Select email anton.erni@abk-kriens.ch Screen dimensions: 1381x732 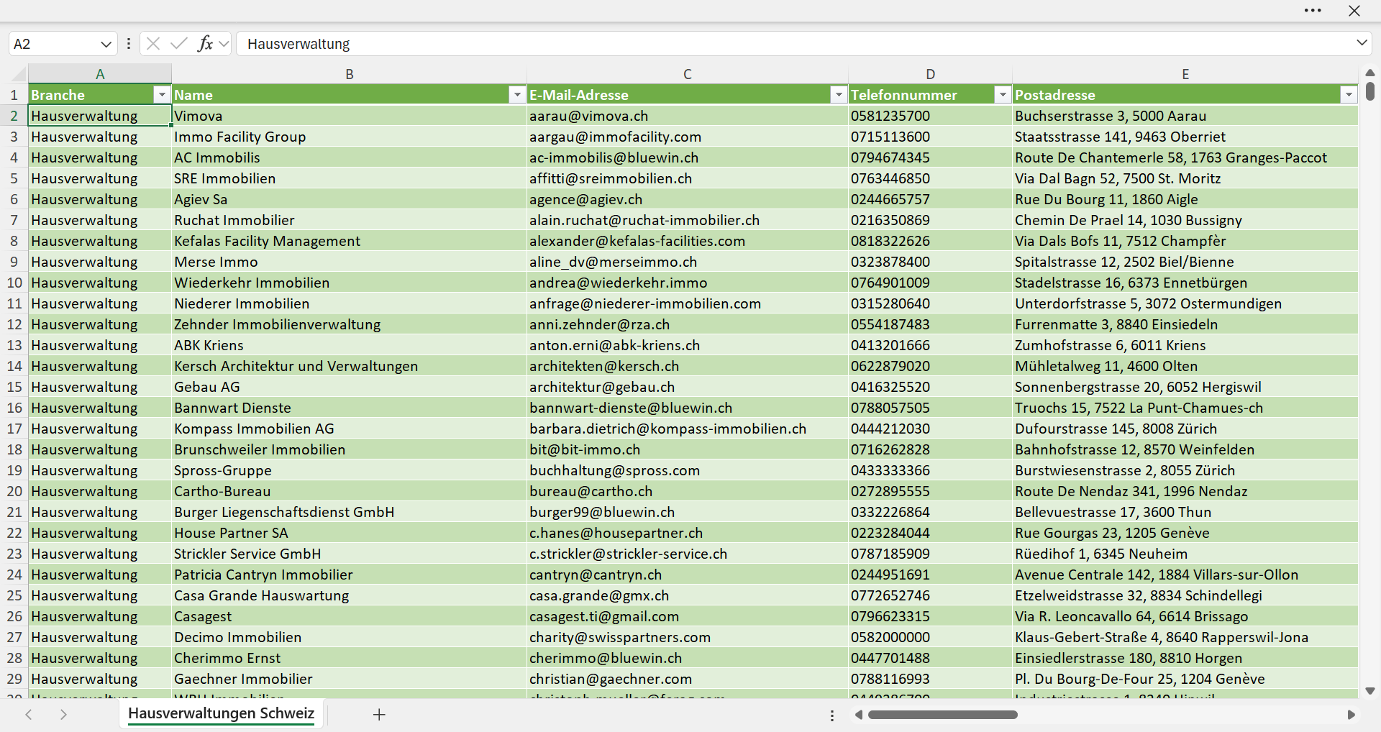[x=688, y=345]
